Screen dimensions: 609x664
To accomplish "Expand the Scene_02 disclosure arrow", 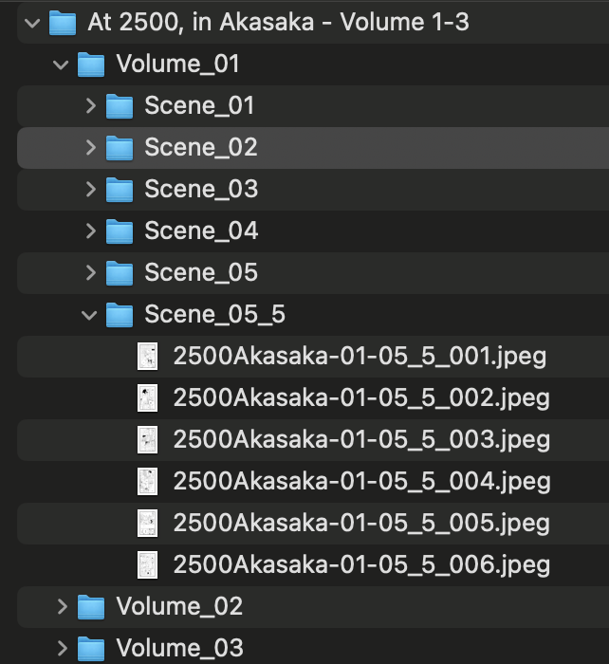I will pyautogui.click(x=91, y=147).
